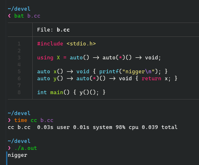Click b.cc argument after bat

34,16
